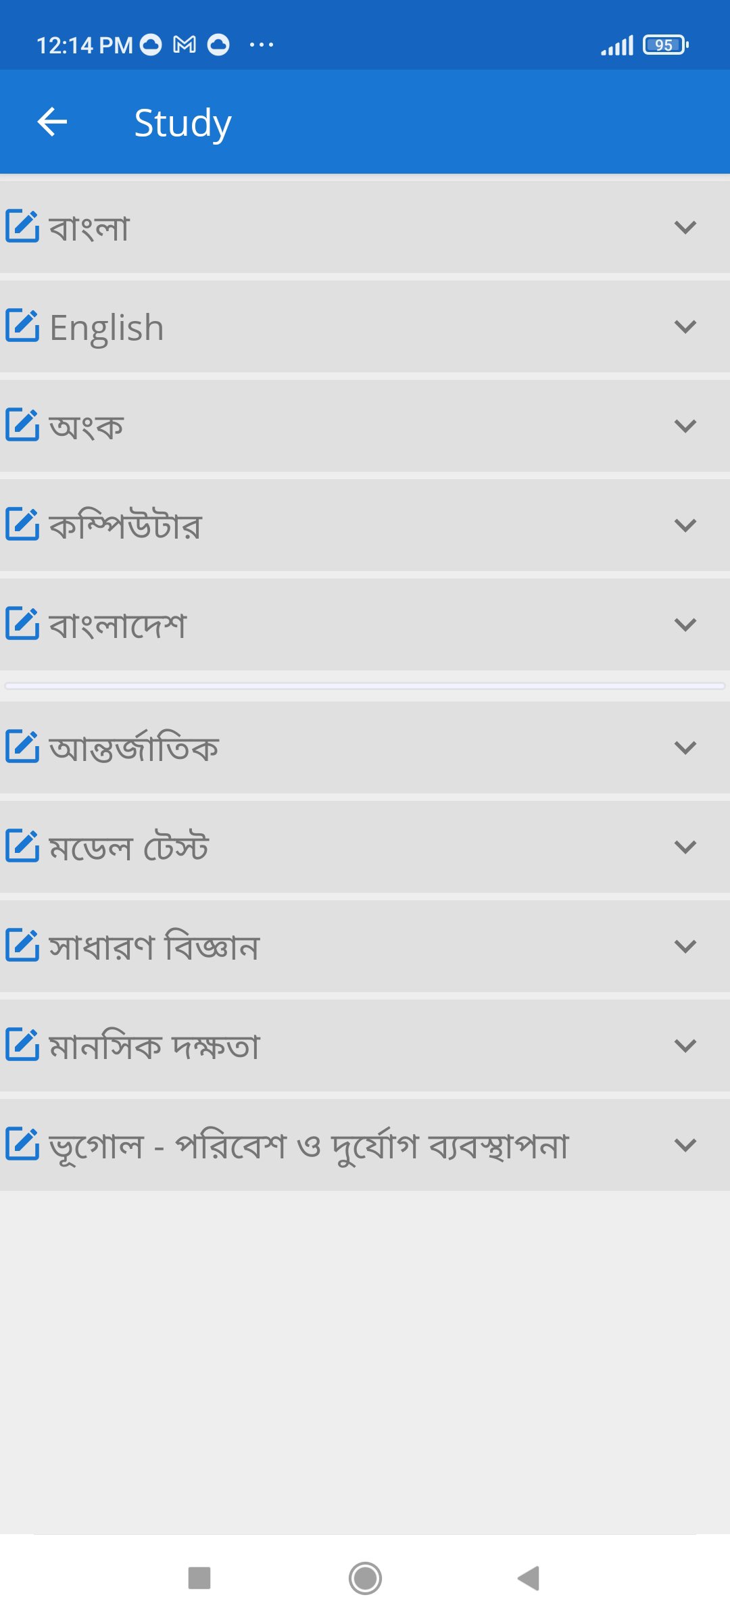This screenshot has width=730, height=1622.
Task: Select the মডেল টেস্ট subject label
Action: pyautogui.click(x=128, y=847)
